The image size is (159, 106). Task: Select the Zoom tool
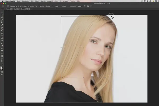pyautogui.click(x=2, y=61)
